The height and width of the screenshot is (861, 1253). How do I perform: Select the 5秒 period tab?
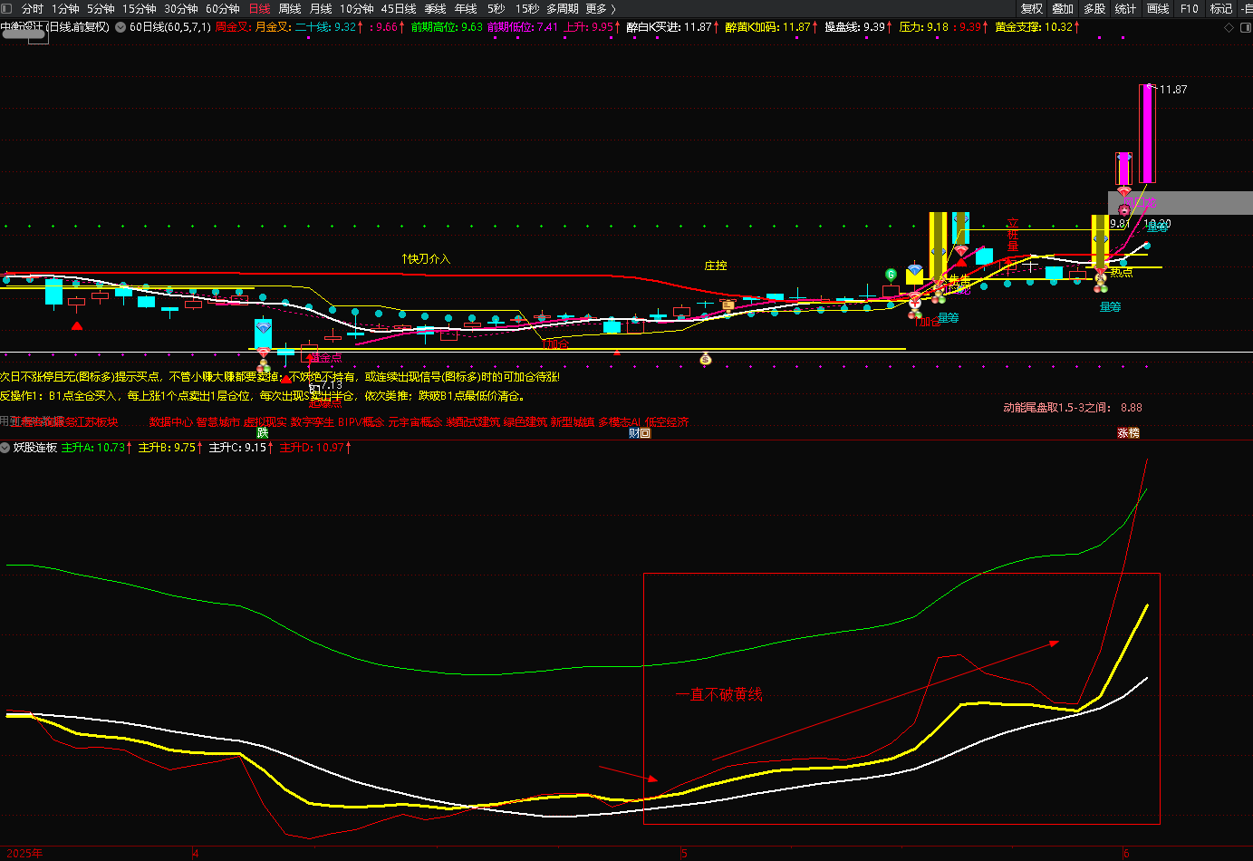coord(496,9)
